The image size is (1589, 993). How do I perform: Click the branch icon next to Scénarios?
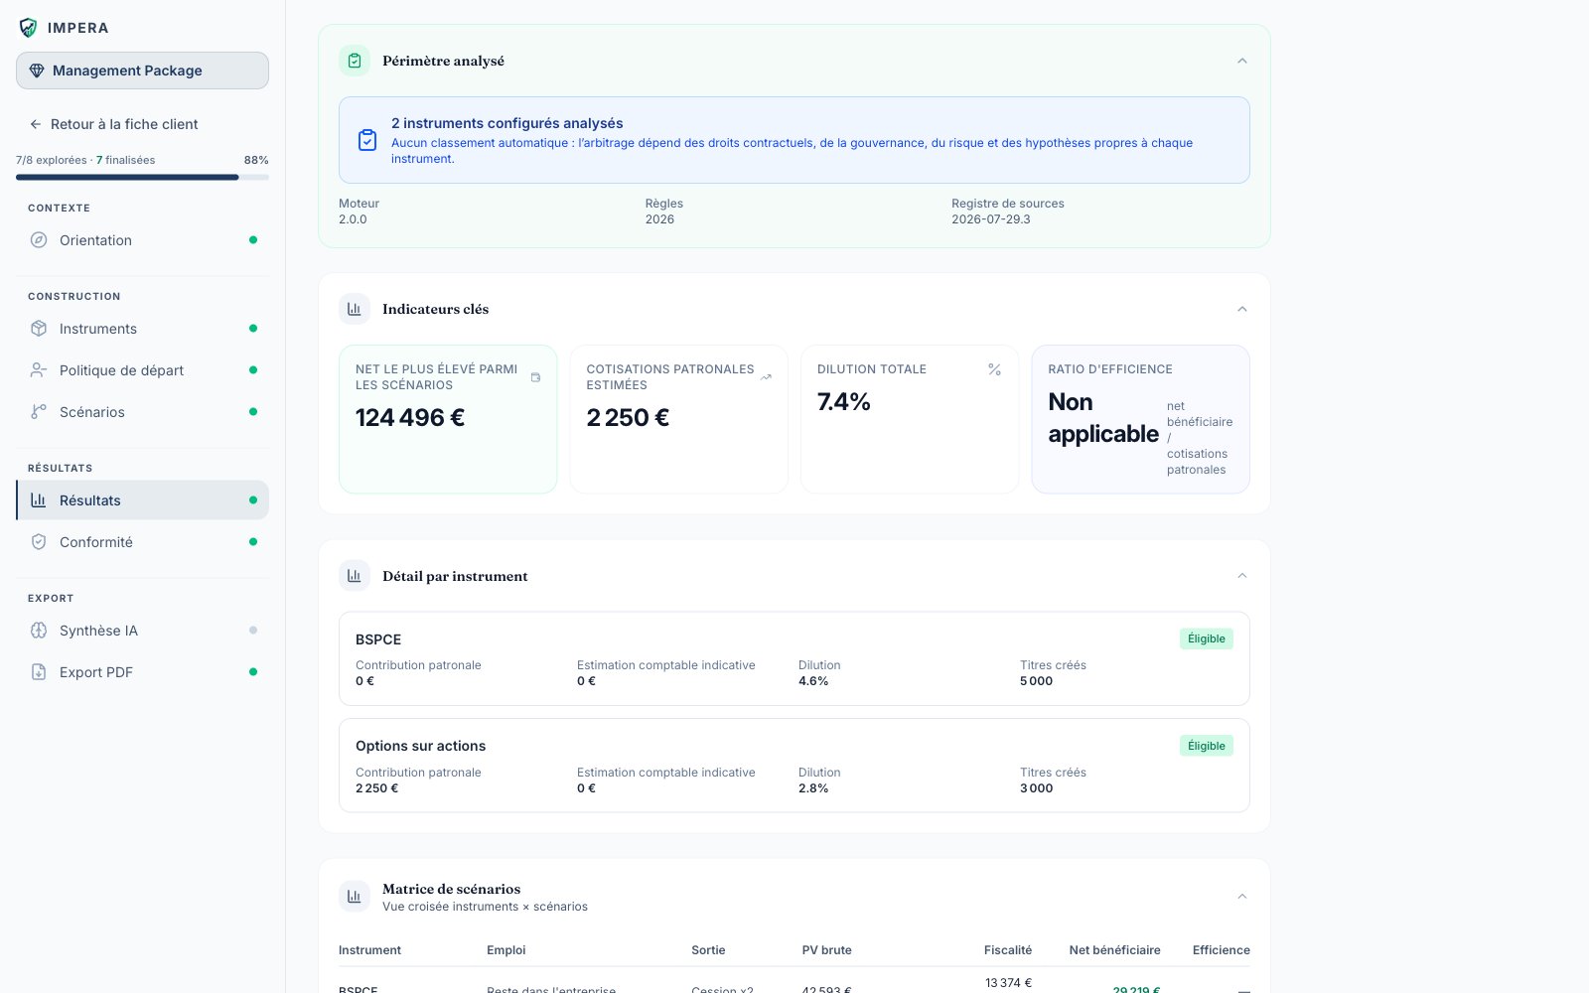tap(39, 412)
